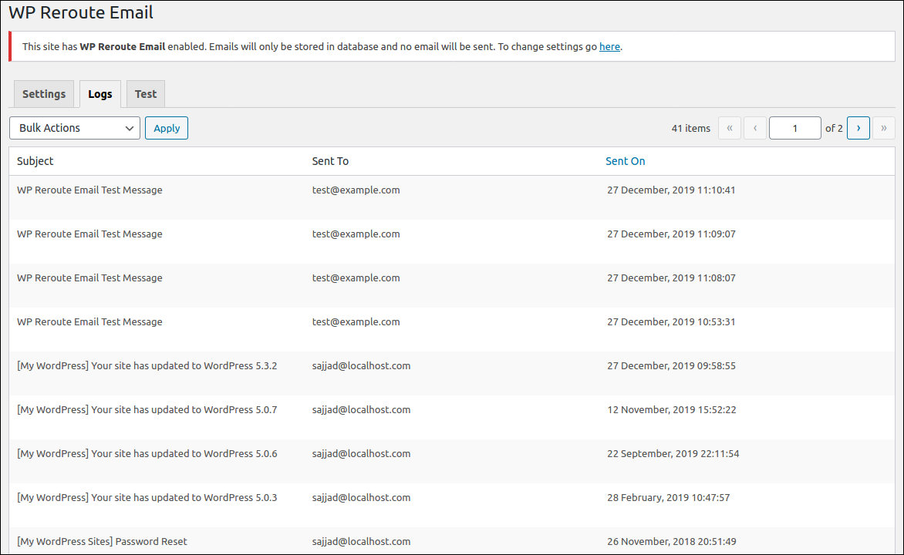904x555 pixels.
Task: Open the WordPress 5.3.2 update email
Action: (x=147, y=366)
